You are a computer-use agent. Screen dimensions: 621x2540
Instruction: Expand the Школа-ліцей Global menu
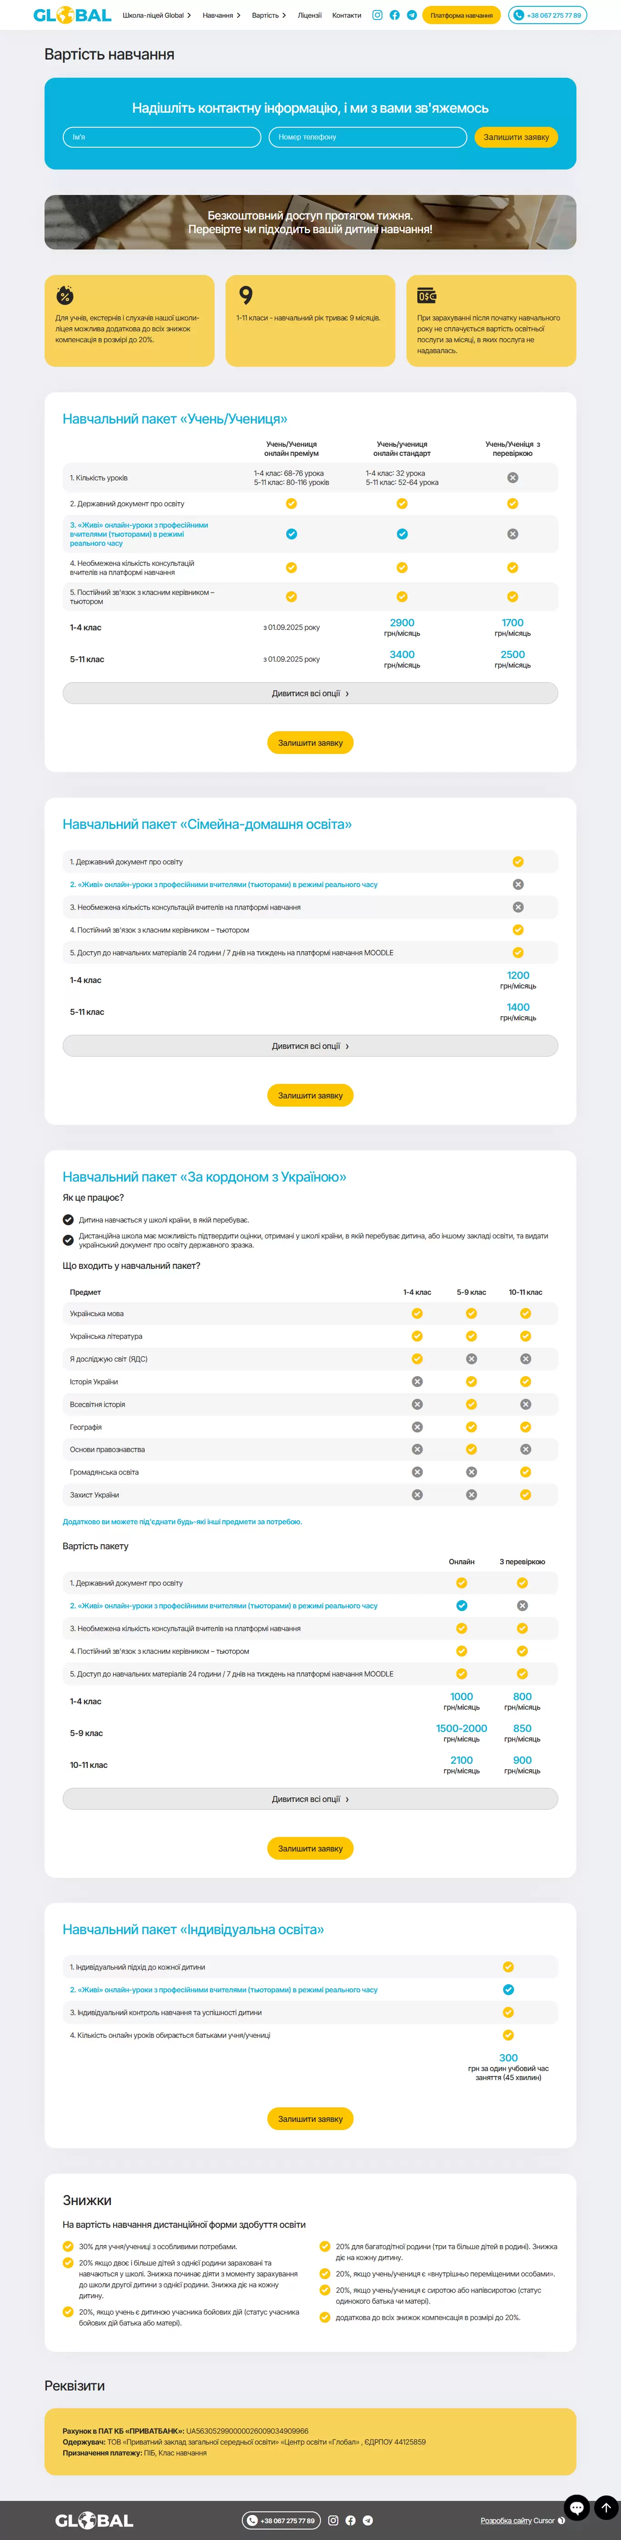(x=157, y=16)
